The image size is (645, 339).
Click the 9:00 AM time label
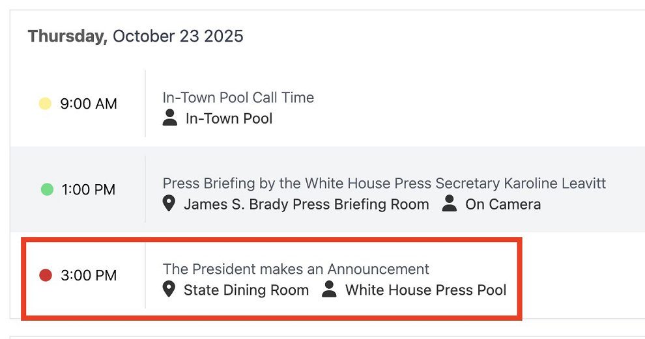point(89,104)
